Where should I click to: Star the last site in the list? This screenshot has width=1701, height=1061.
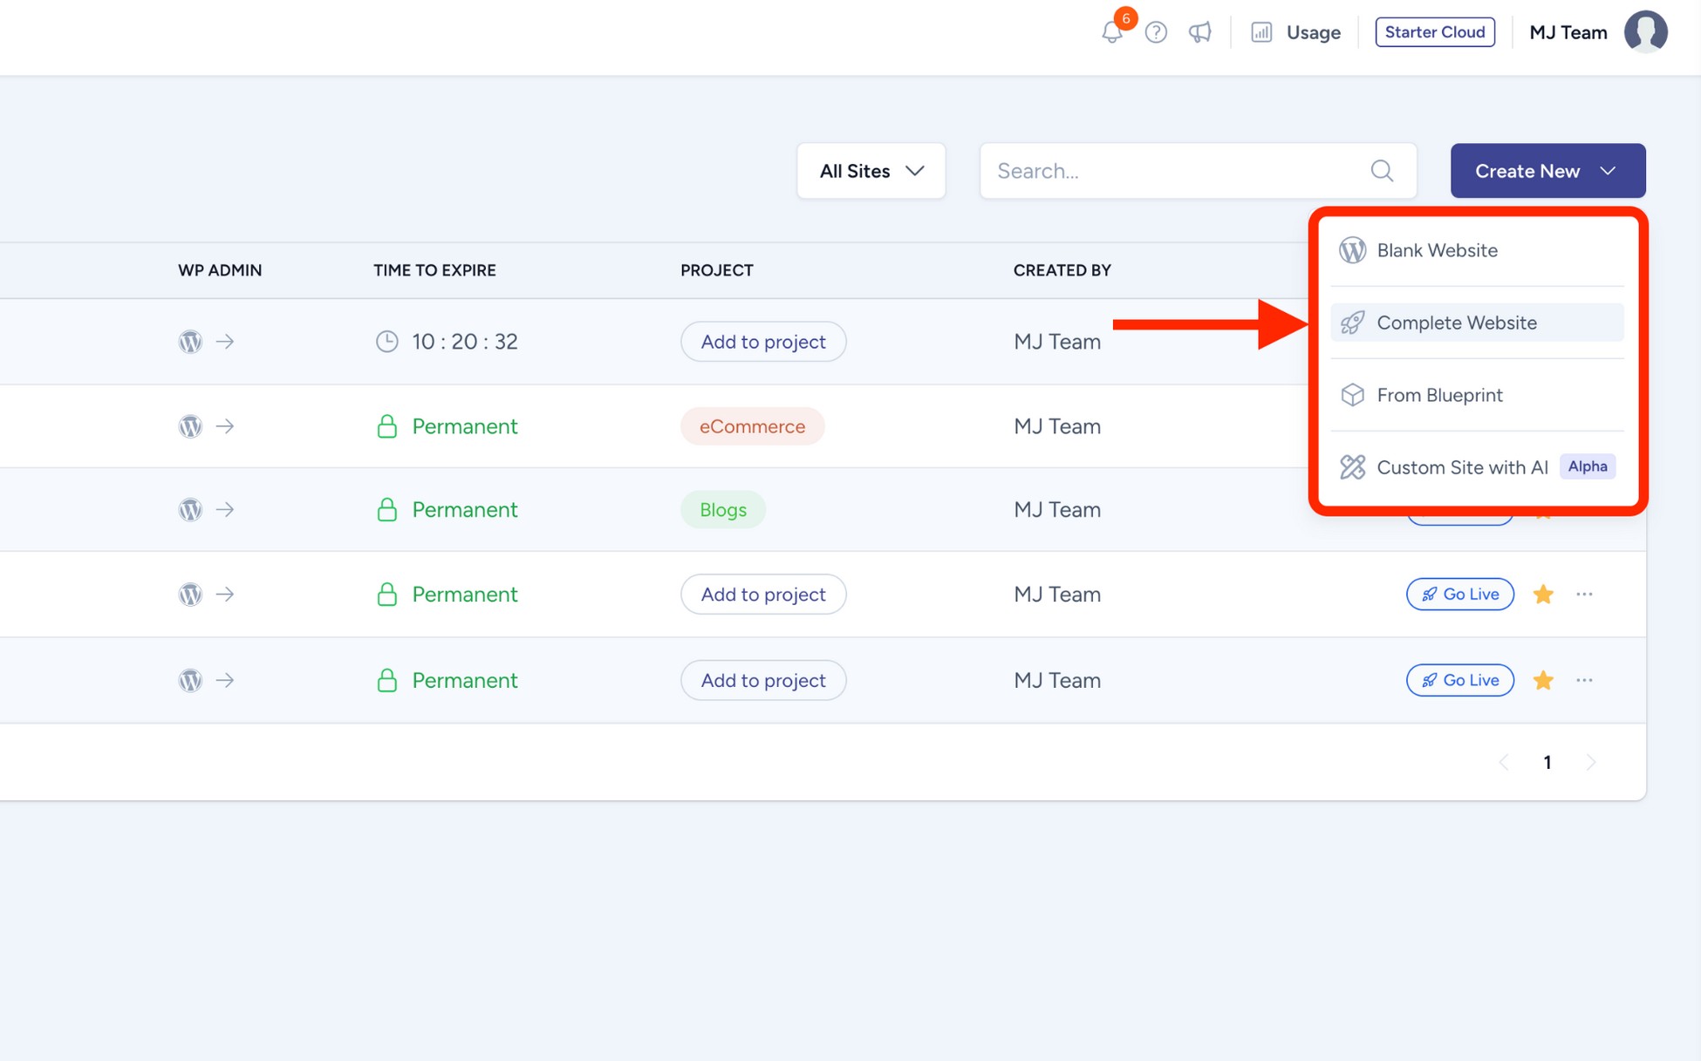(x=1542, y=680)
